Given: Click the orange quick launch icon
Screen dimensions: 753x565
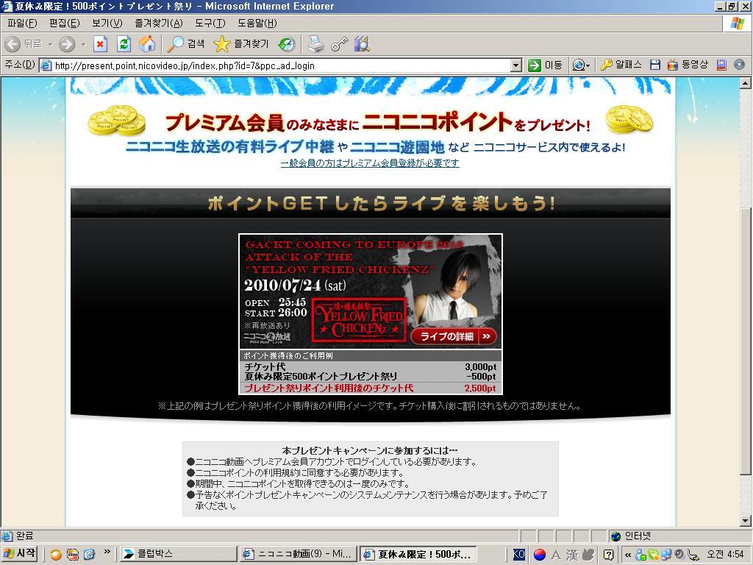Looking at the screenshot, I should click(x=56, y=555).
